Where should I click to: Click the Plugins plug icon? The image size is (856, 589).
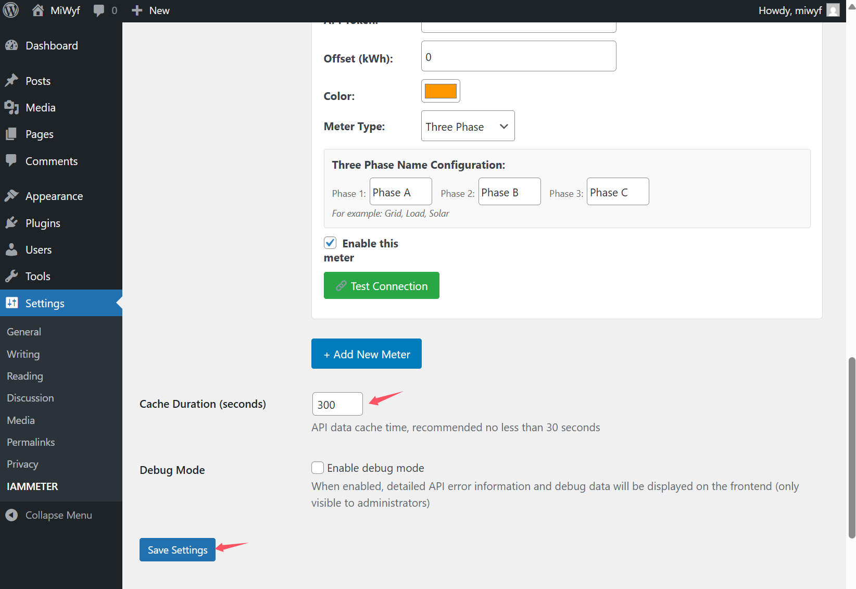11,223
